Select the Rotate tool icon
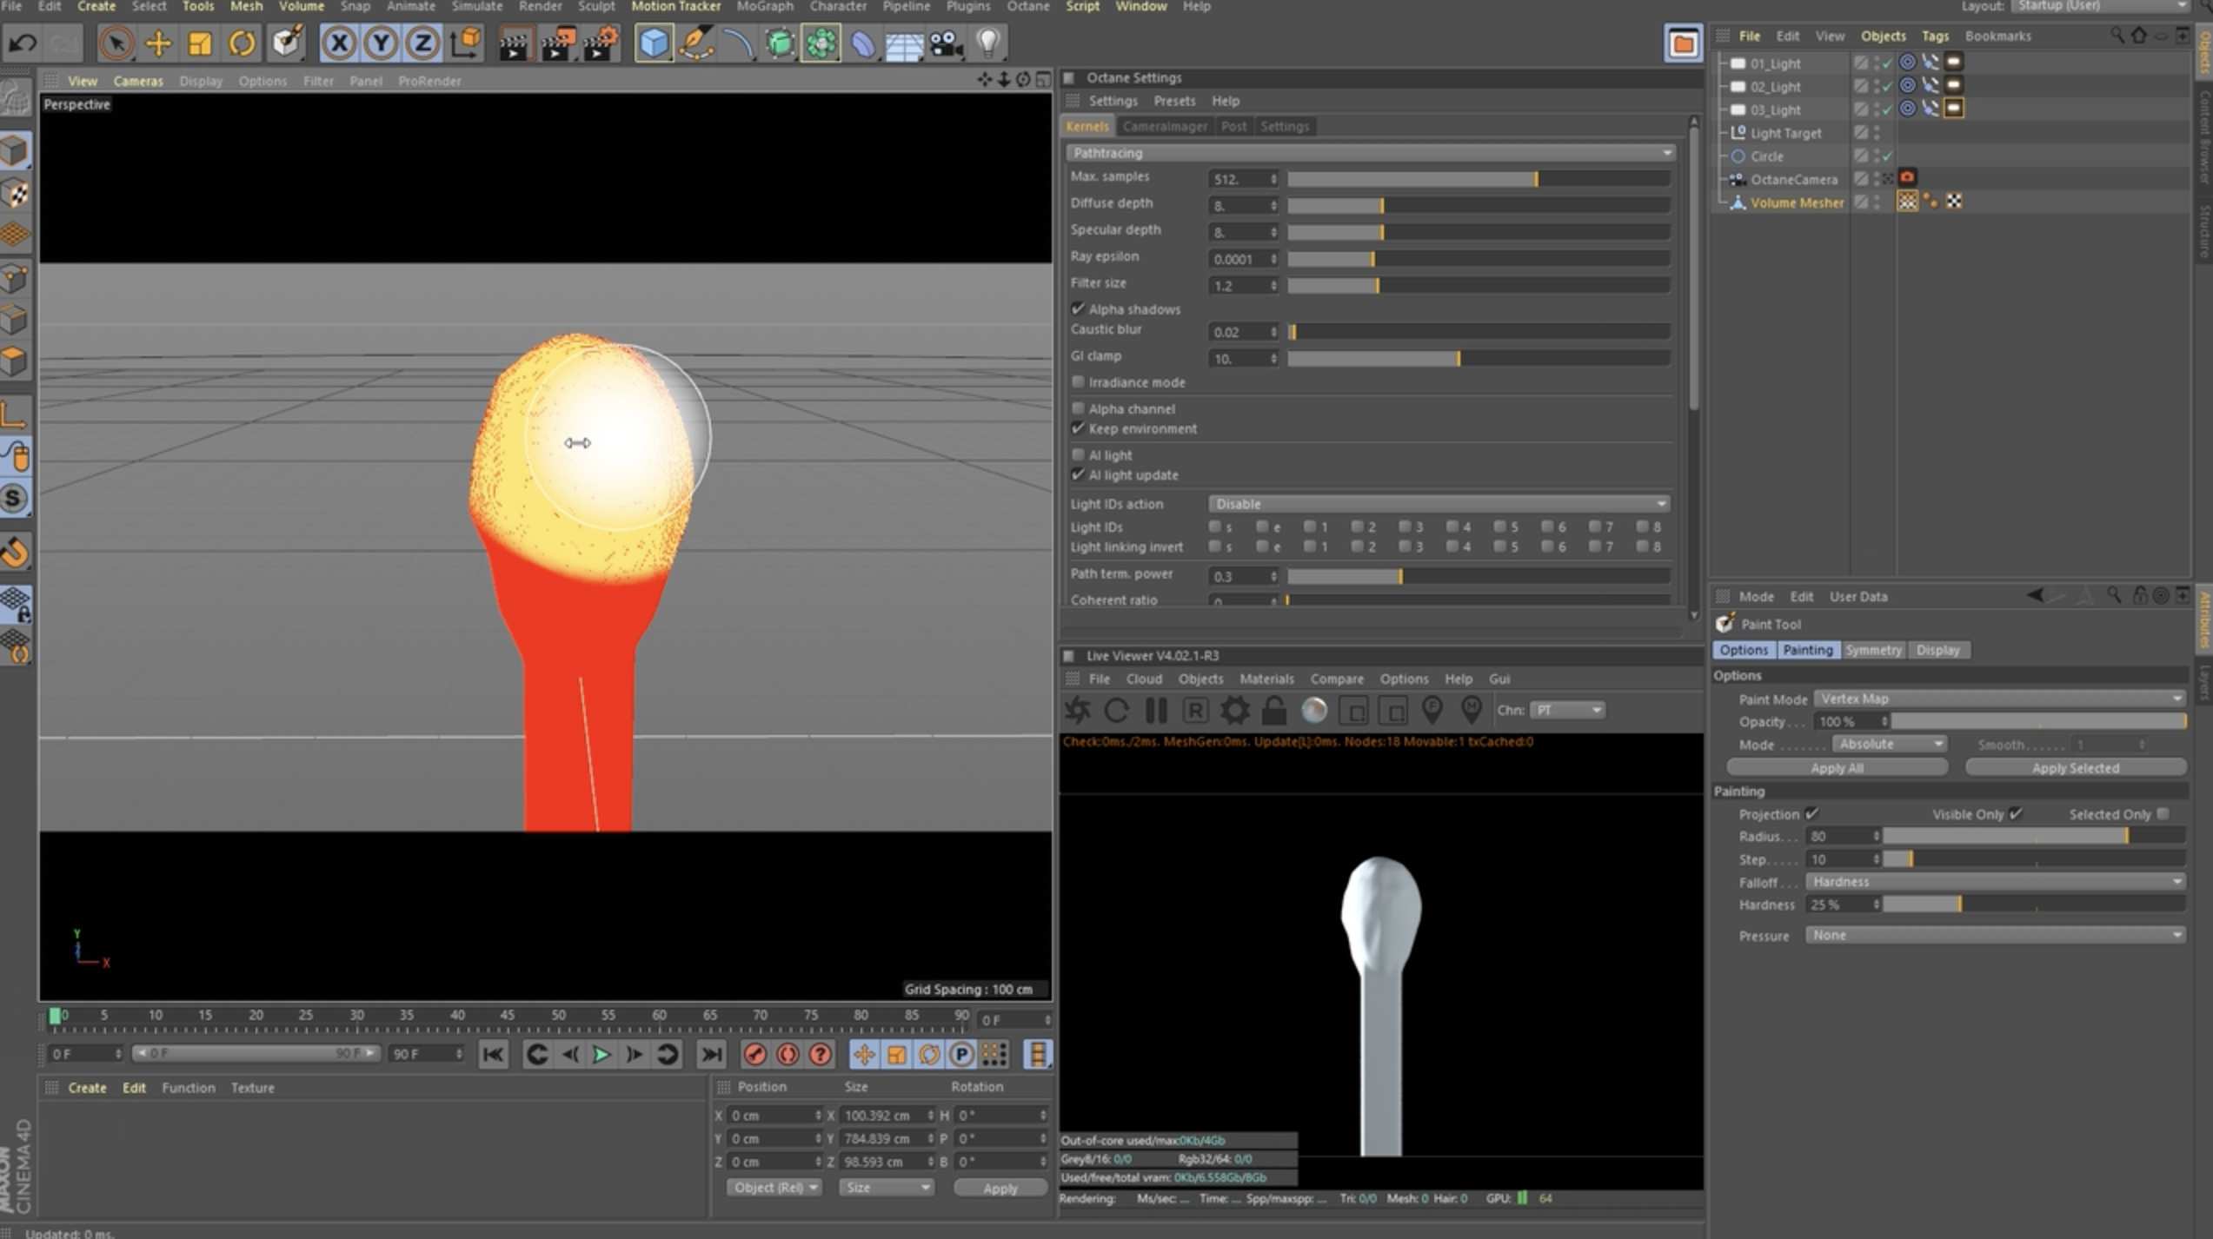This screenshot has height=1239, width=2213. [x=242, y=43]
